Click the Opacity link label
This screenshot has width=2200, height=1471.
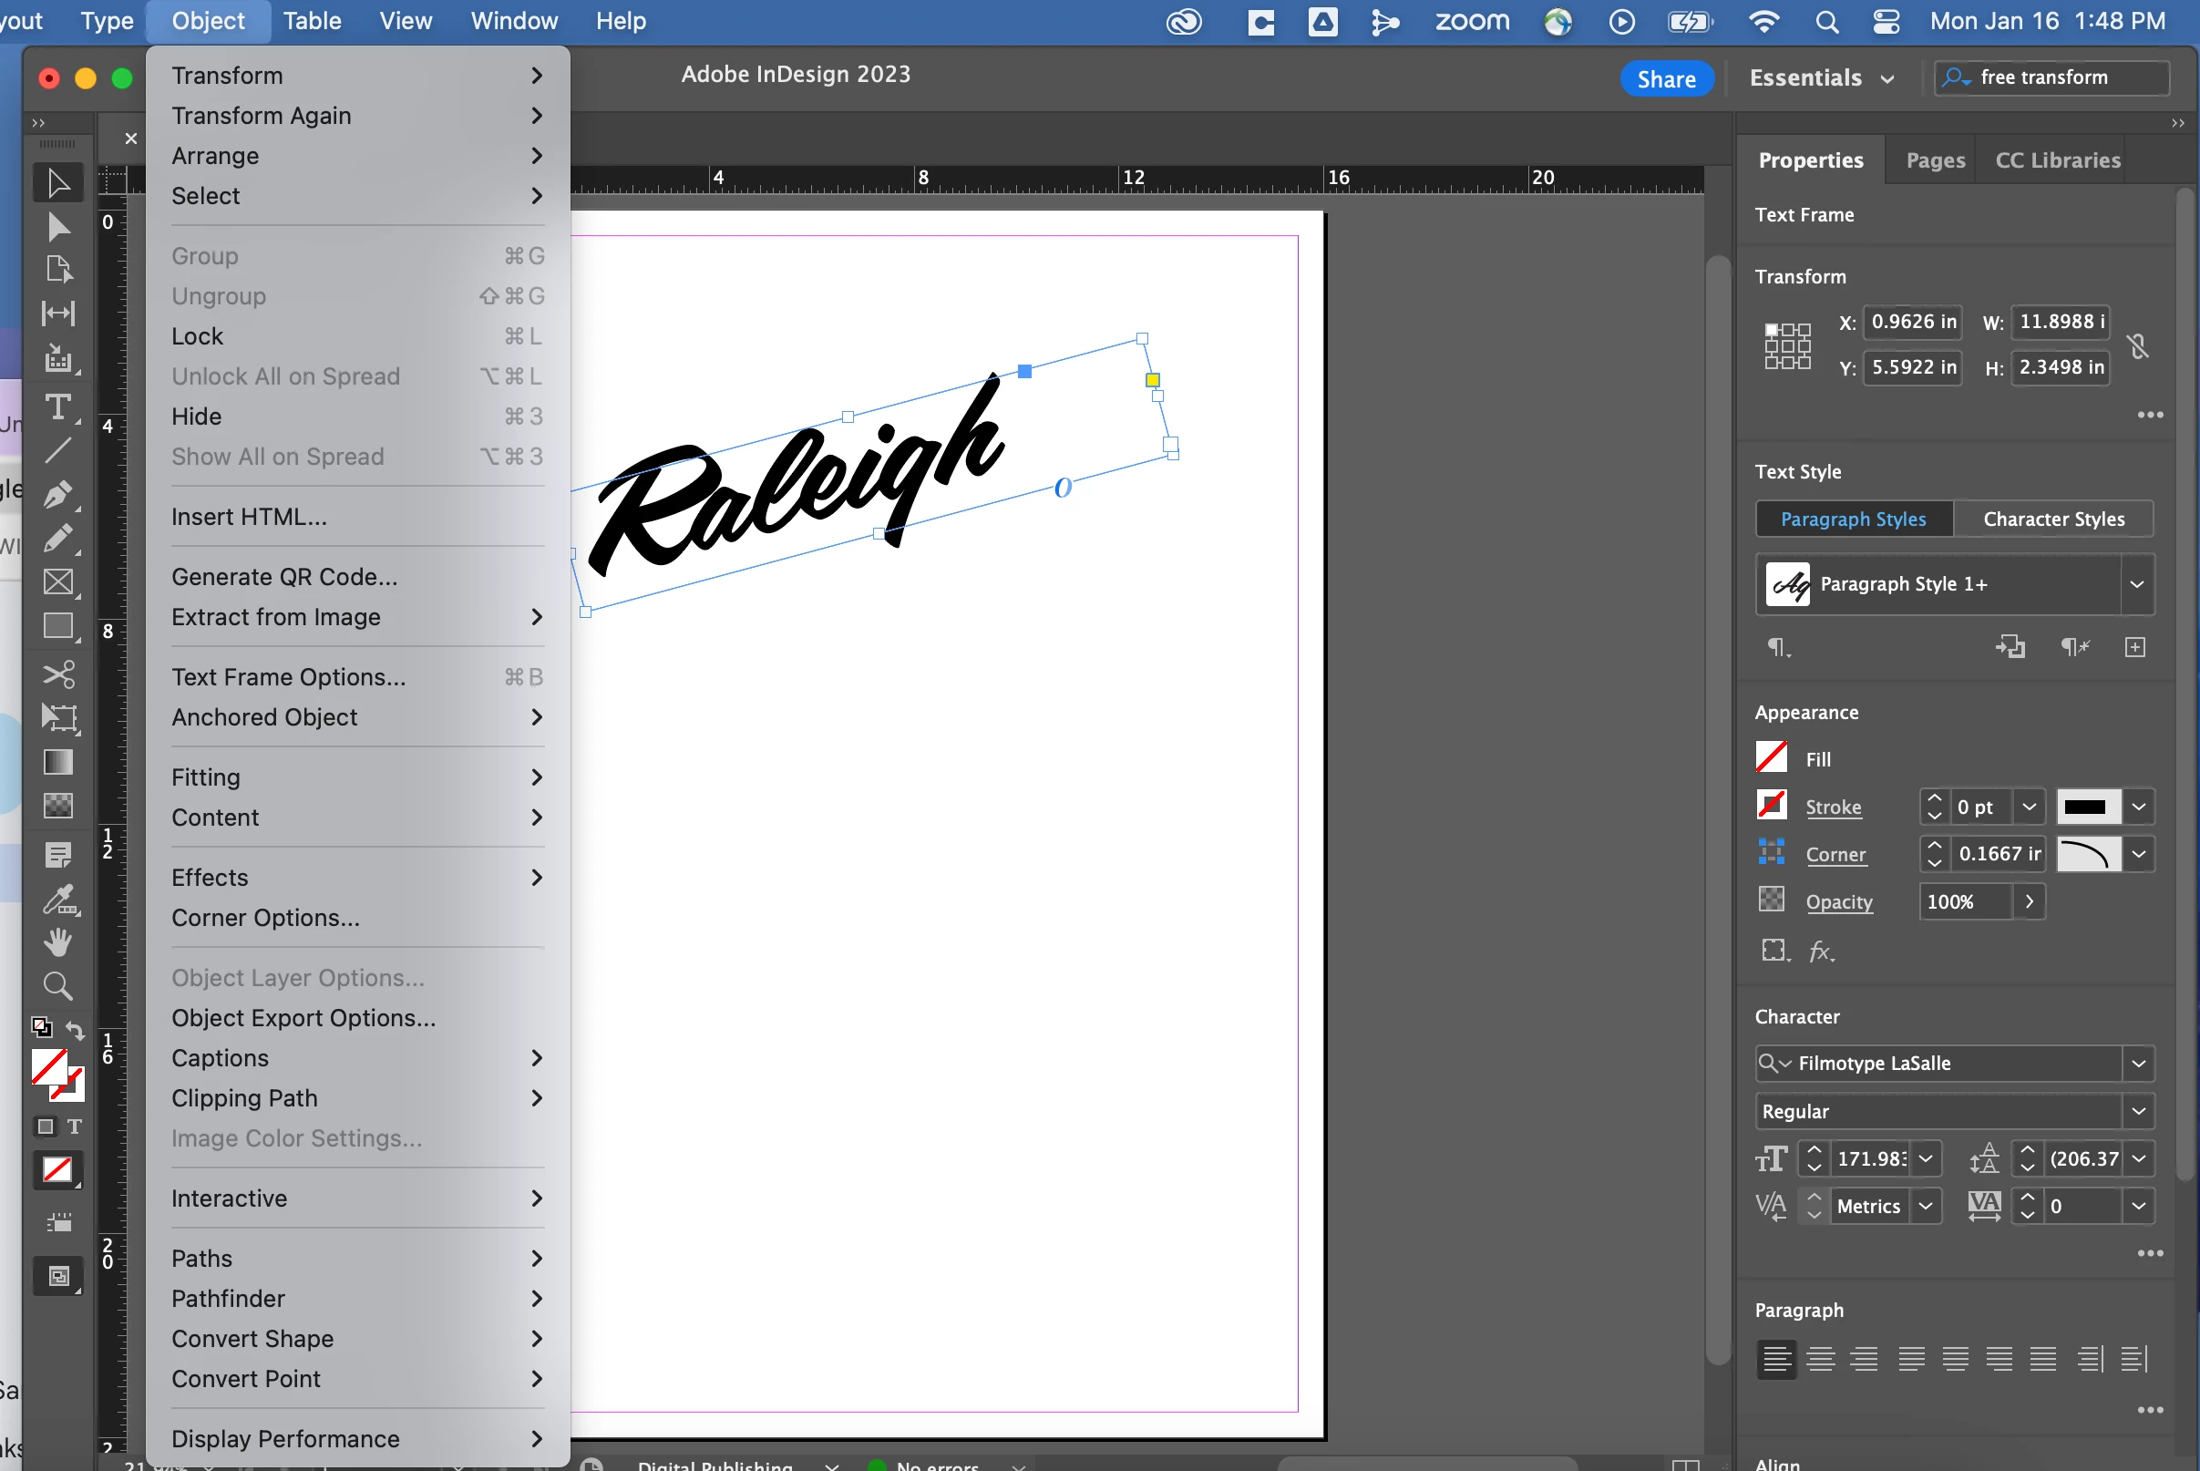[1839, 901]
